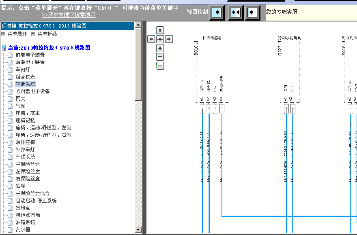357x235 pixels.
Task: Zoom in the diagram with the plus button
Action: (160, 57)
